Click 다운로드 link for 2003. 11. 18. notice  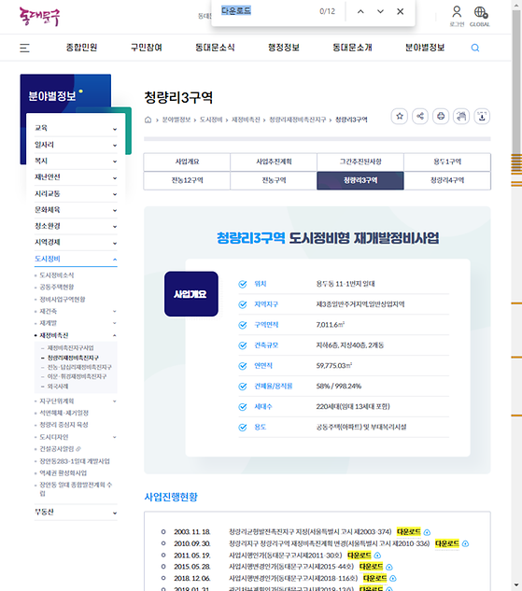click(x=409, y=532)
